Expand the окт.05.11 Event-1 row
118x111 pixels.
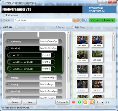point(9,55)
